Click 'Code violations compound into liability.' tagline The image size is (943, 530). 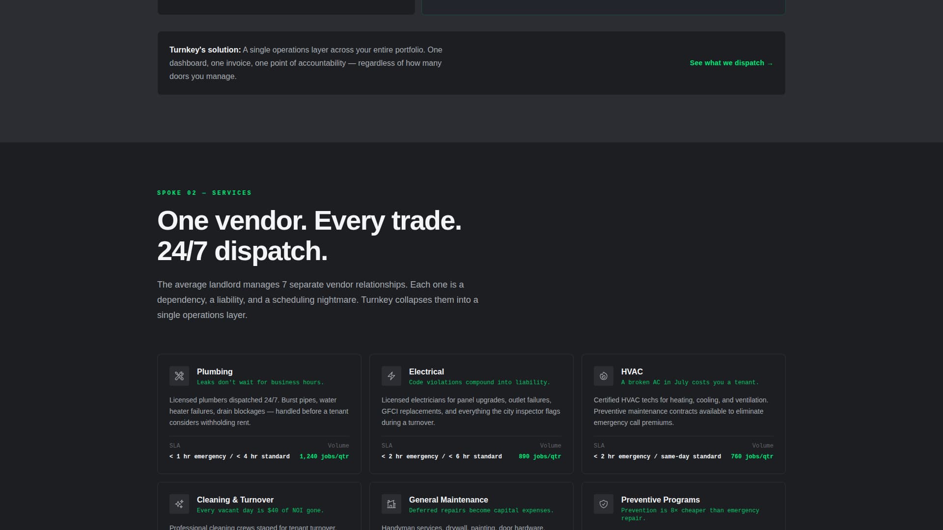[x=479, y=382]
